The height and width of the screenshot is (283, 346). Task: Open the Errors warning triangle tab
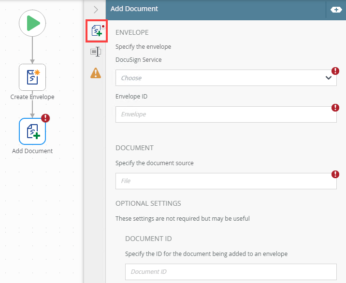pyautogui.click(x=96, y=73)
